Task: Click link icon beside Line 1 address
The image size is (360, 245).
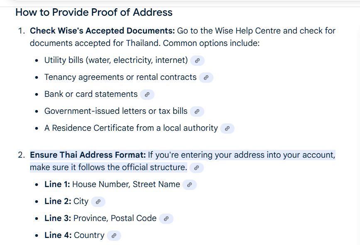Action: (x=189, y=185)
